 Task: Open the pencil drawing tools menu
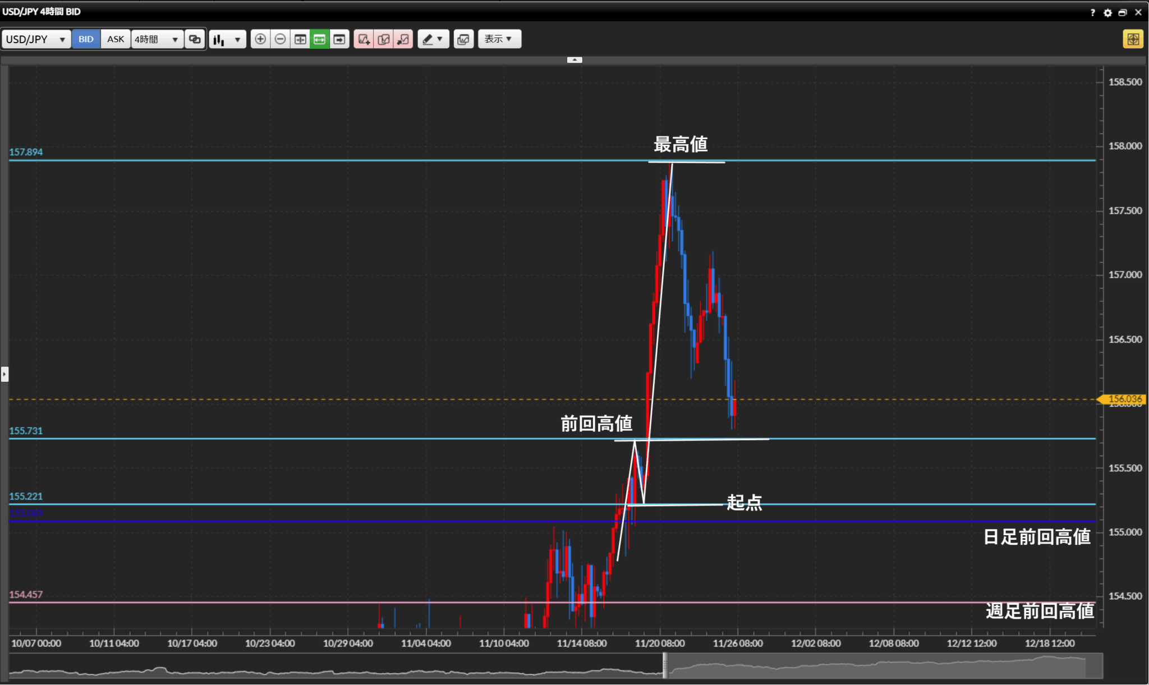click(x=433, y=39)
